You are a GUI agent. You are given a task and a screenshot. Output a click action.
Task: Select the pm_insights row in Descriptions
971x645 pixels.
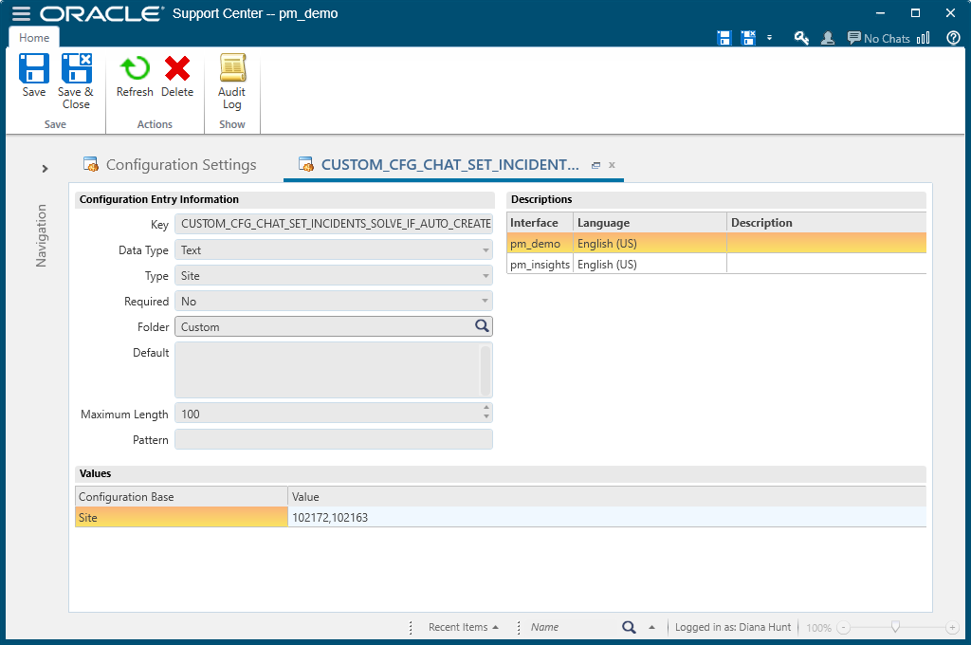[x=540, y=265]
